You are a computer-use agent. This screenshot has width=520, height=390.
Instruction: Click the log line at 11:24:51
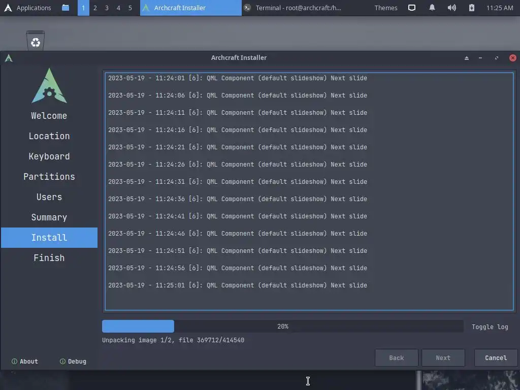coord(238,251)
